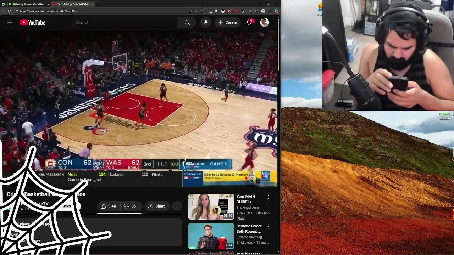Switch to the Stream Watch Live tab
This screenshot has width=454, height=255.
tap(28, 4)
